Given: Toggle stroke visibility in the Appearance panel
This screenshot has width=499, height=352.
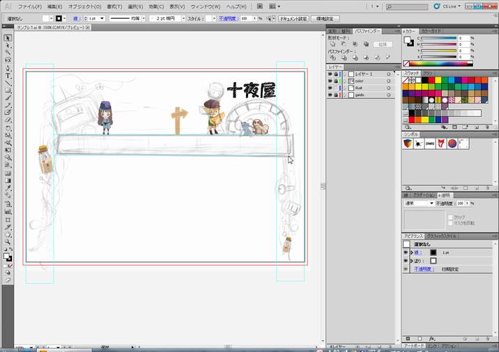Looking at the screenshot, I should coord(406,253).
